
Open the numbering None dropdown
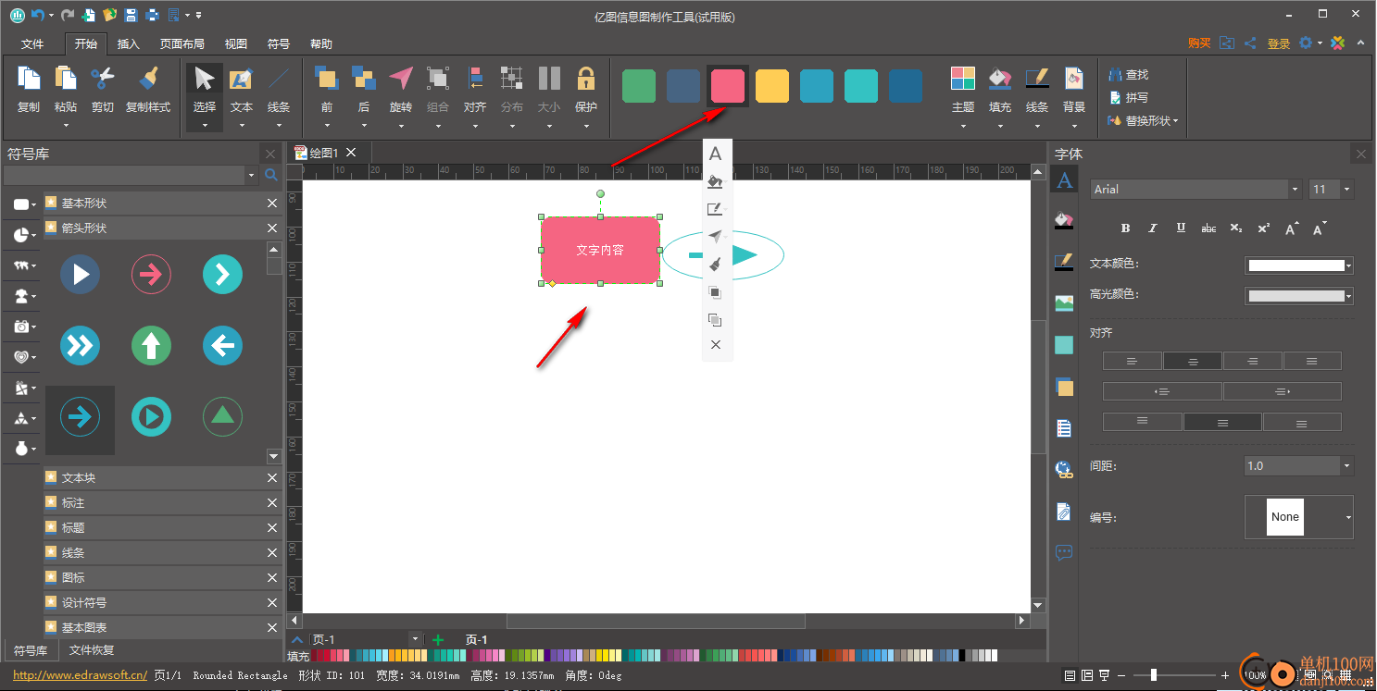point(1348,517)
